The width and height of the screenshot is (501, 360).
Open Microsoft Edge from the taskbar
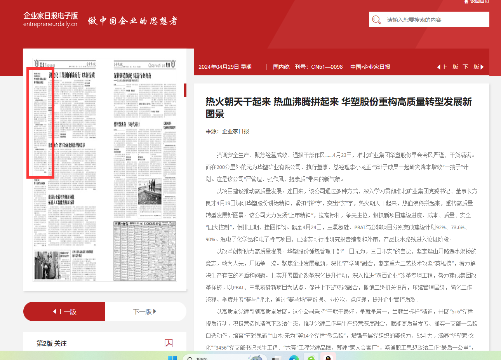point(294,358)
